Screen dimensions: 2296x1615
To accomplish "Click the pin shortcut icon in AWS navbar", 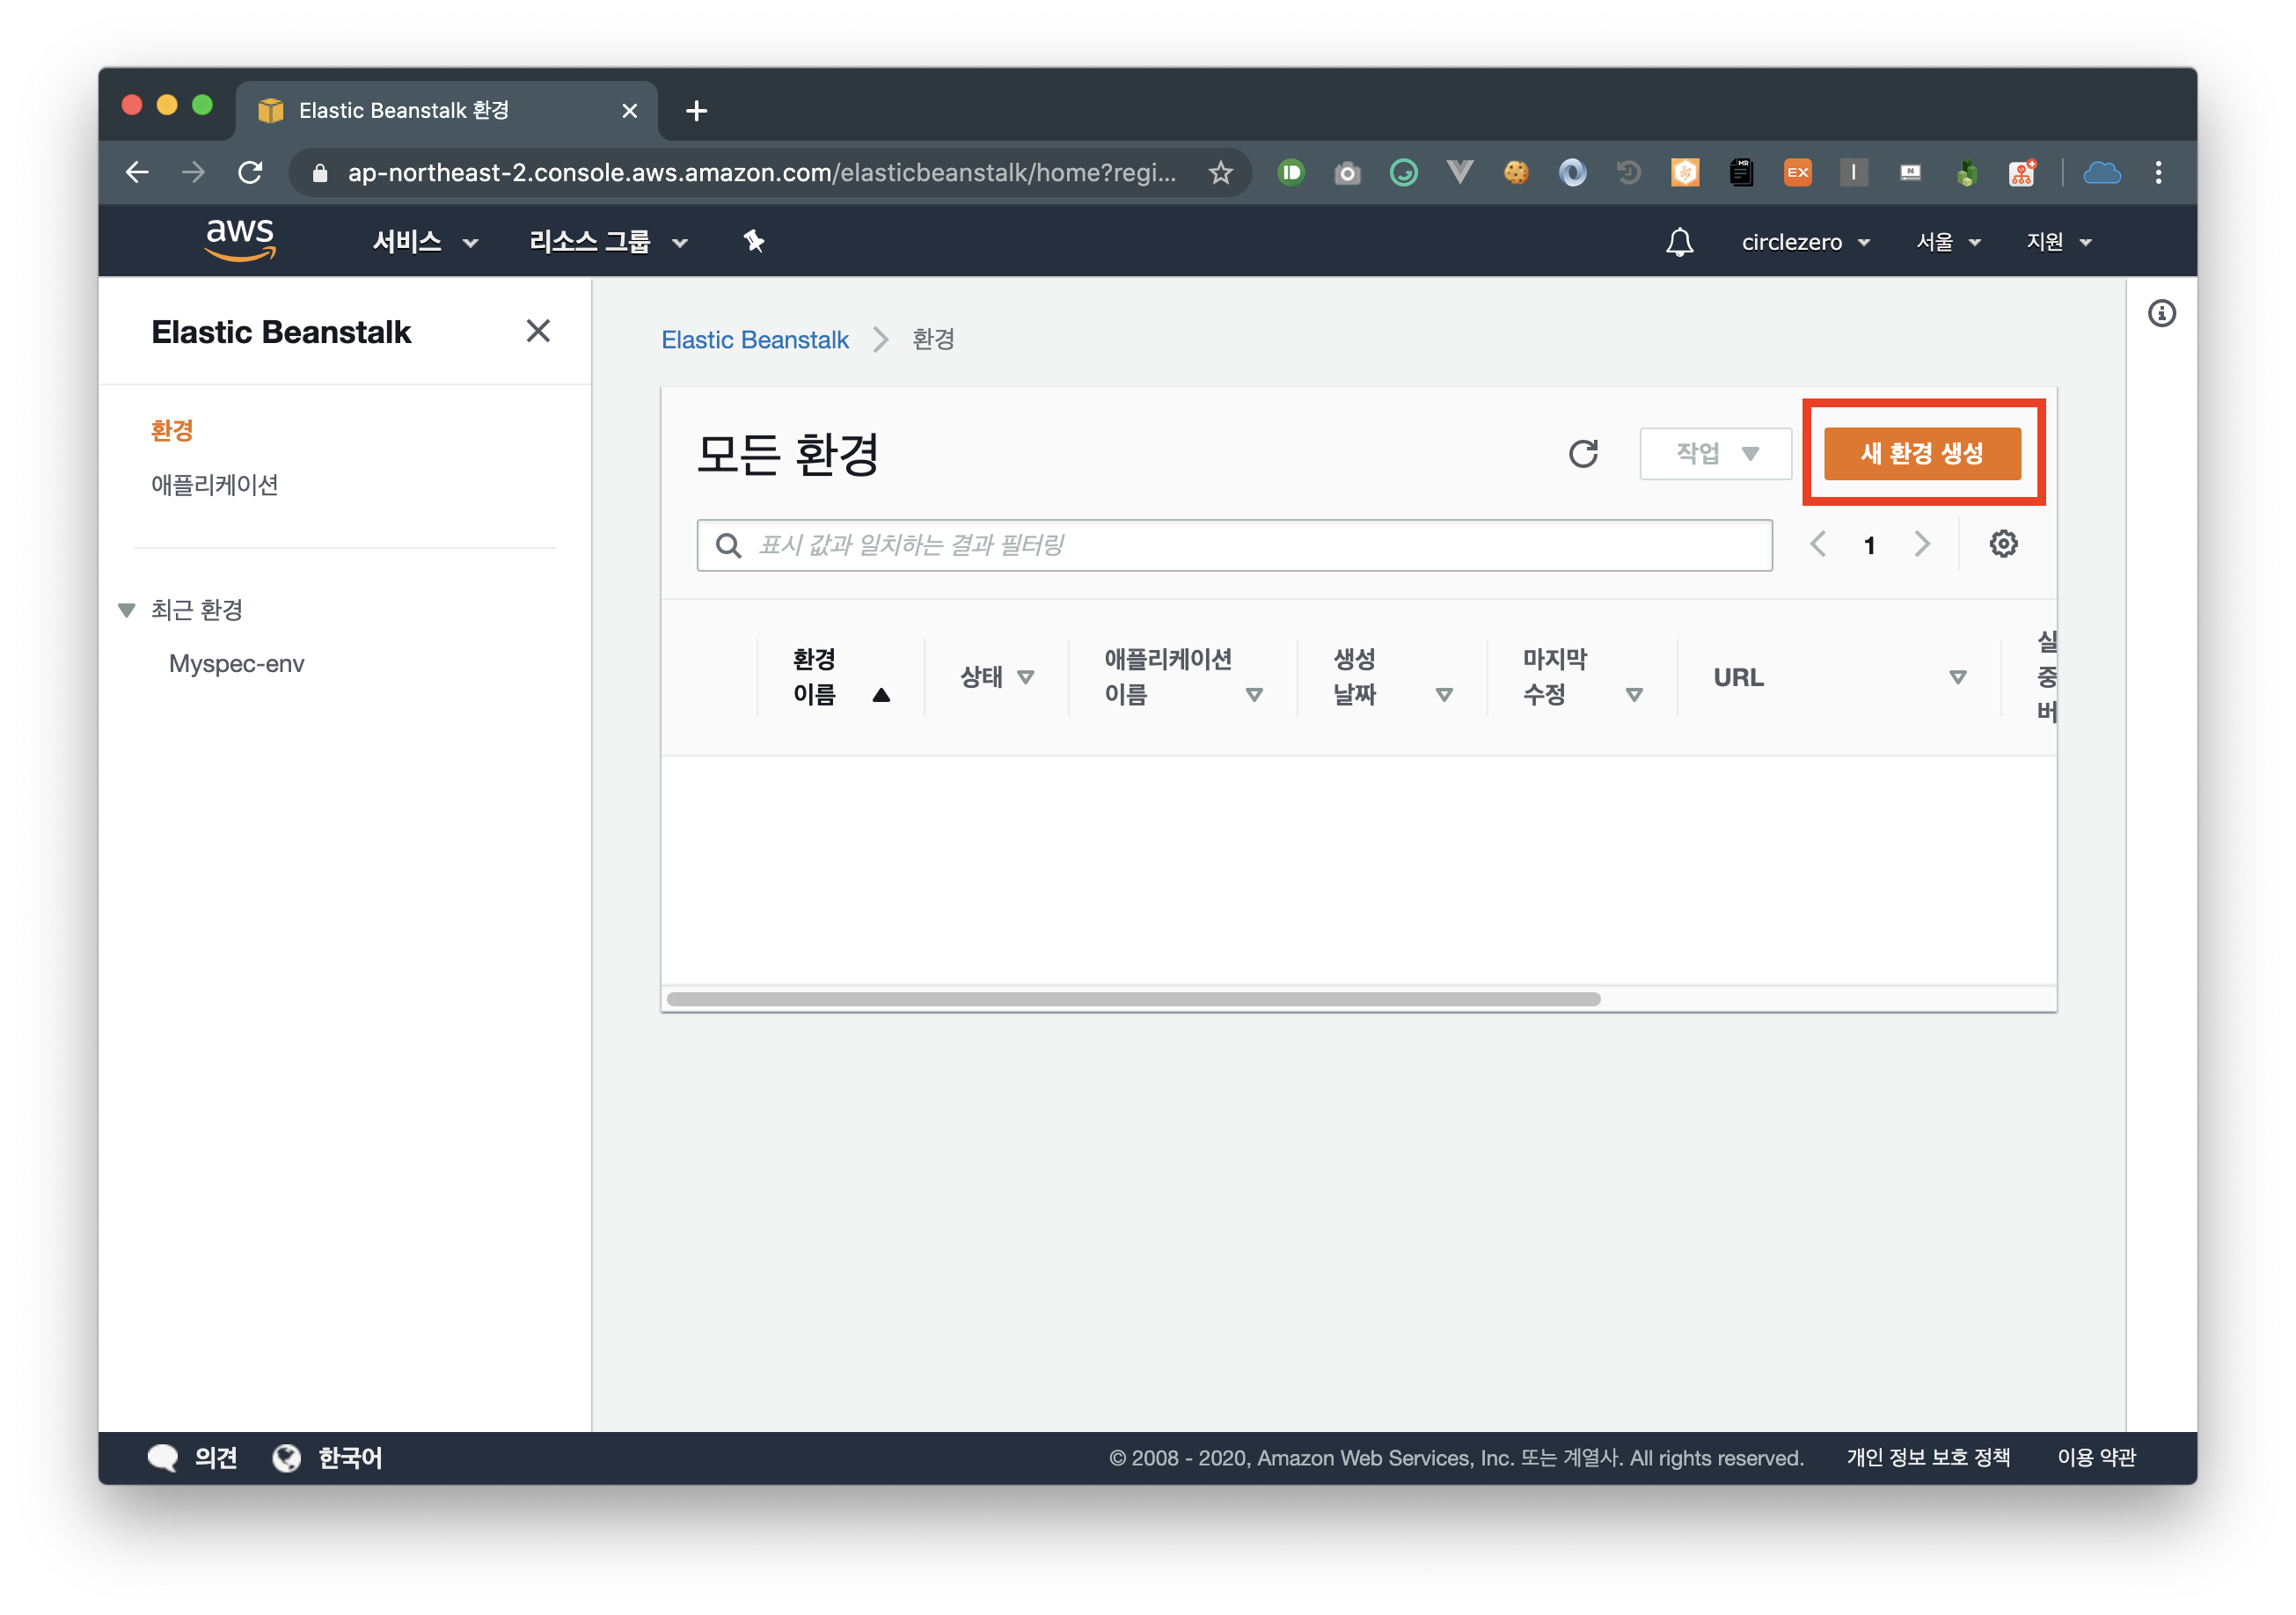I will tap(754, 241).
